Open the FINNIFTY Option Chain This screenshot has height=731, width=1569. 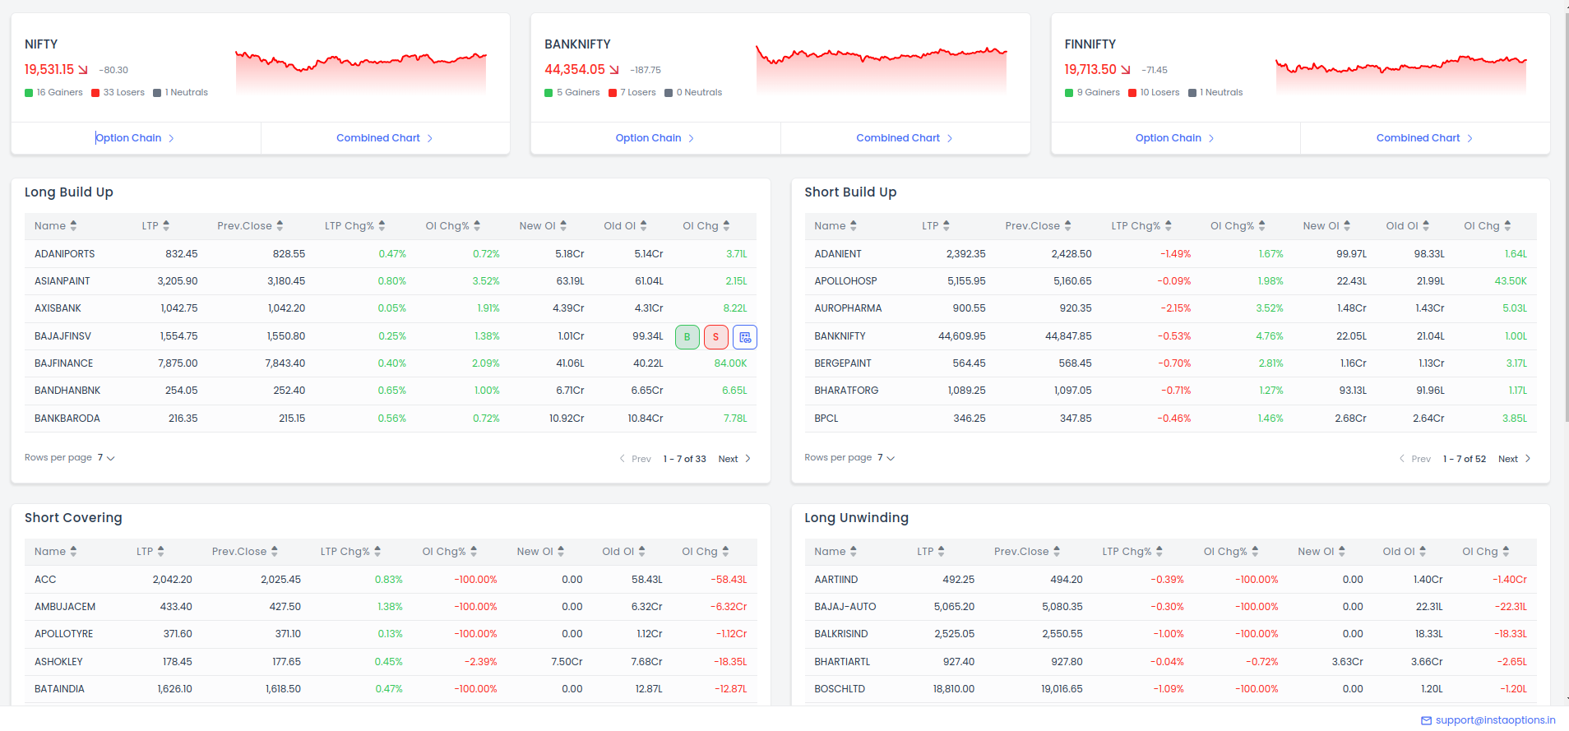point(1175,138)
